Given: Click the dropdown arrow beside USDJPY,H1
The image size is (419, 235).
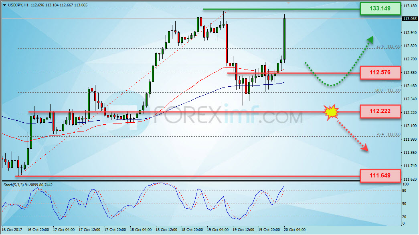Looking at the screenshot, I should click(x=4, y=5).
